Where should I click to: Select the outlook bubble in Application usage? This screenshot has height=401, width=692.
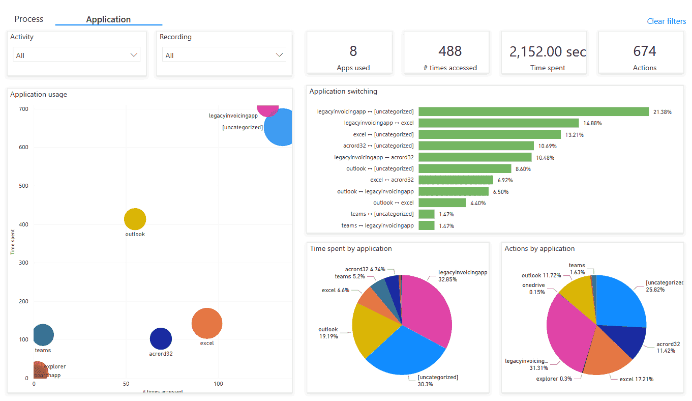[135, 219]
